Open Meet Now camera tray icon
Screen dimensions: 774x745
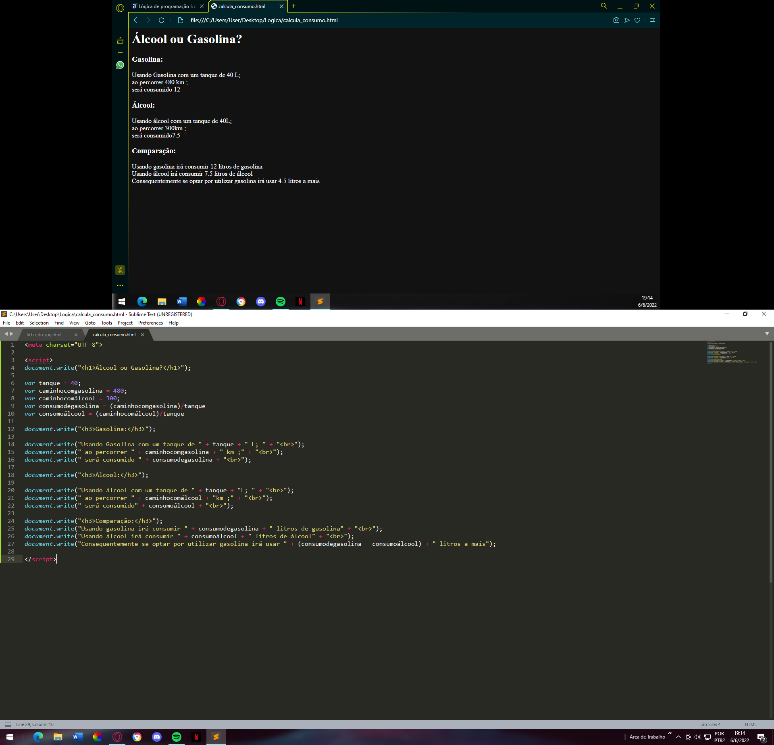pyautogui.click(x=688, y=737)
